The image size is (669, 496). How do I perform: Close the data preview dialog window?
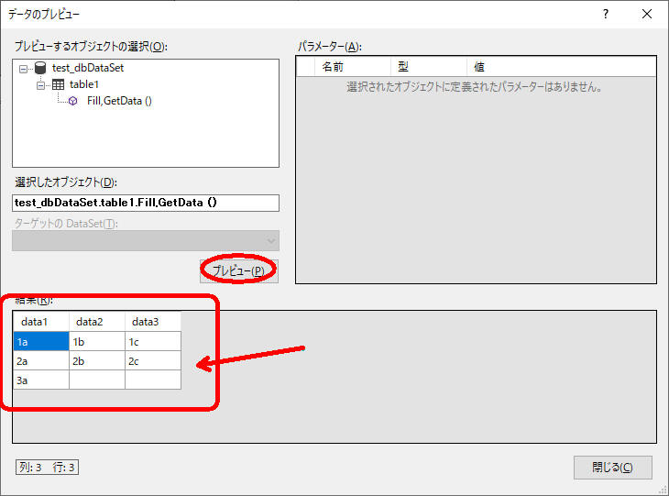[647, 15]
